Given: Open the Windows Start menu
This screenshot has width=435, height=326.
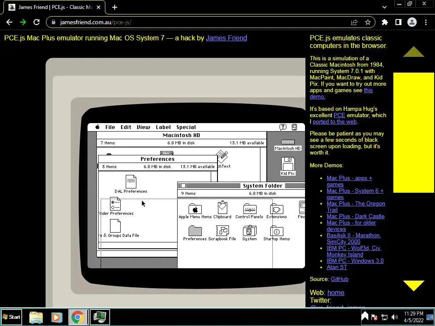Looking at the screenshot, I should tap(11, 317).
